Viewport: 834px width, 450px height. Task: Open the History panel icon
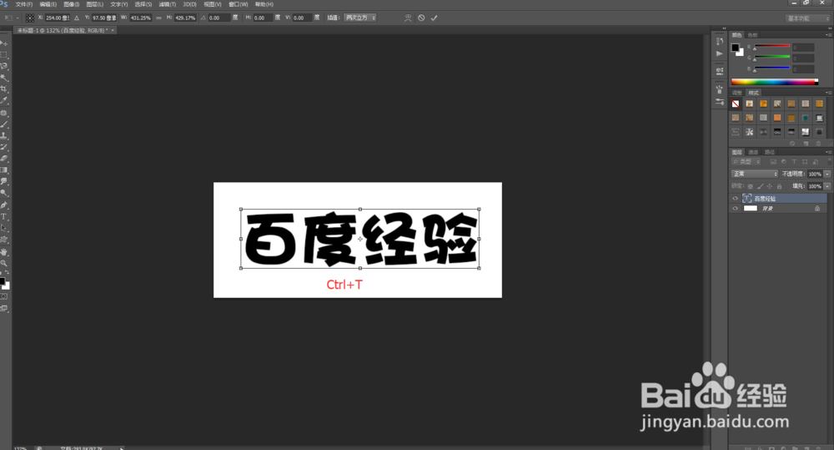click(720, 42)
